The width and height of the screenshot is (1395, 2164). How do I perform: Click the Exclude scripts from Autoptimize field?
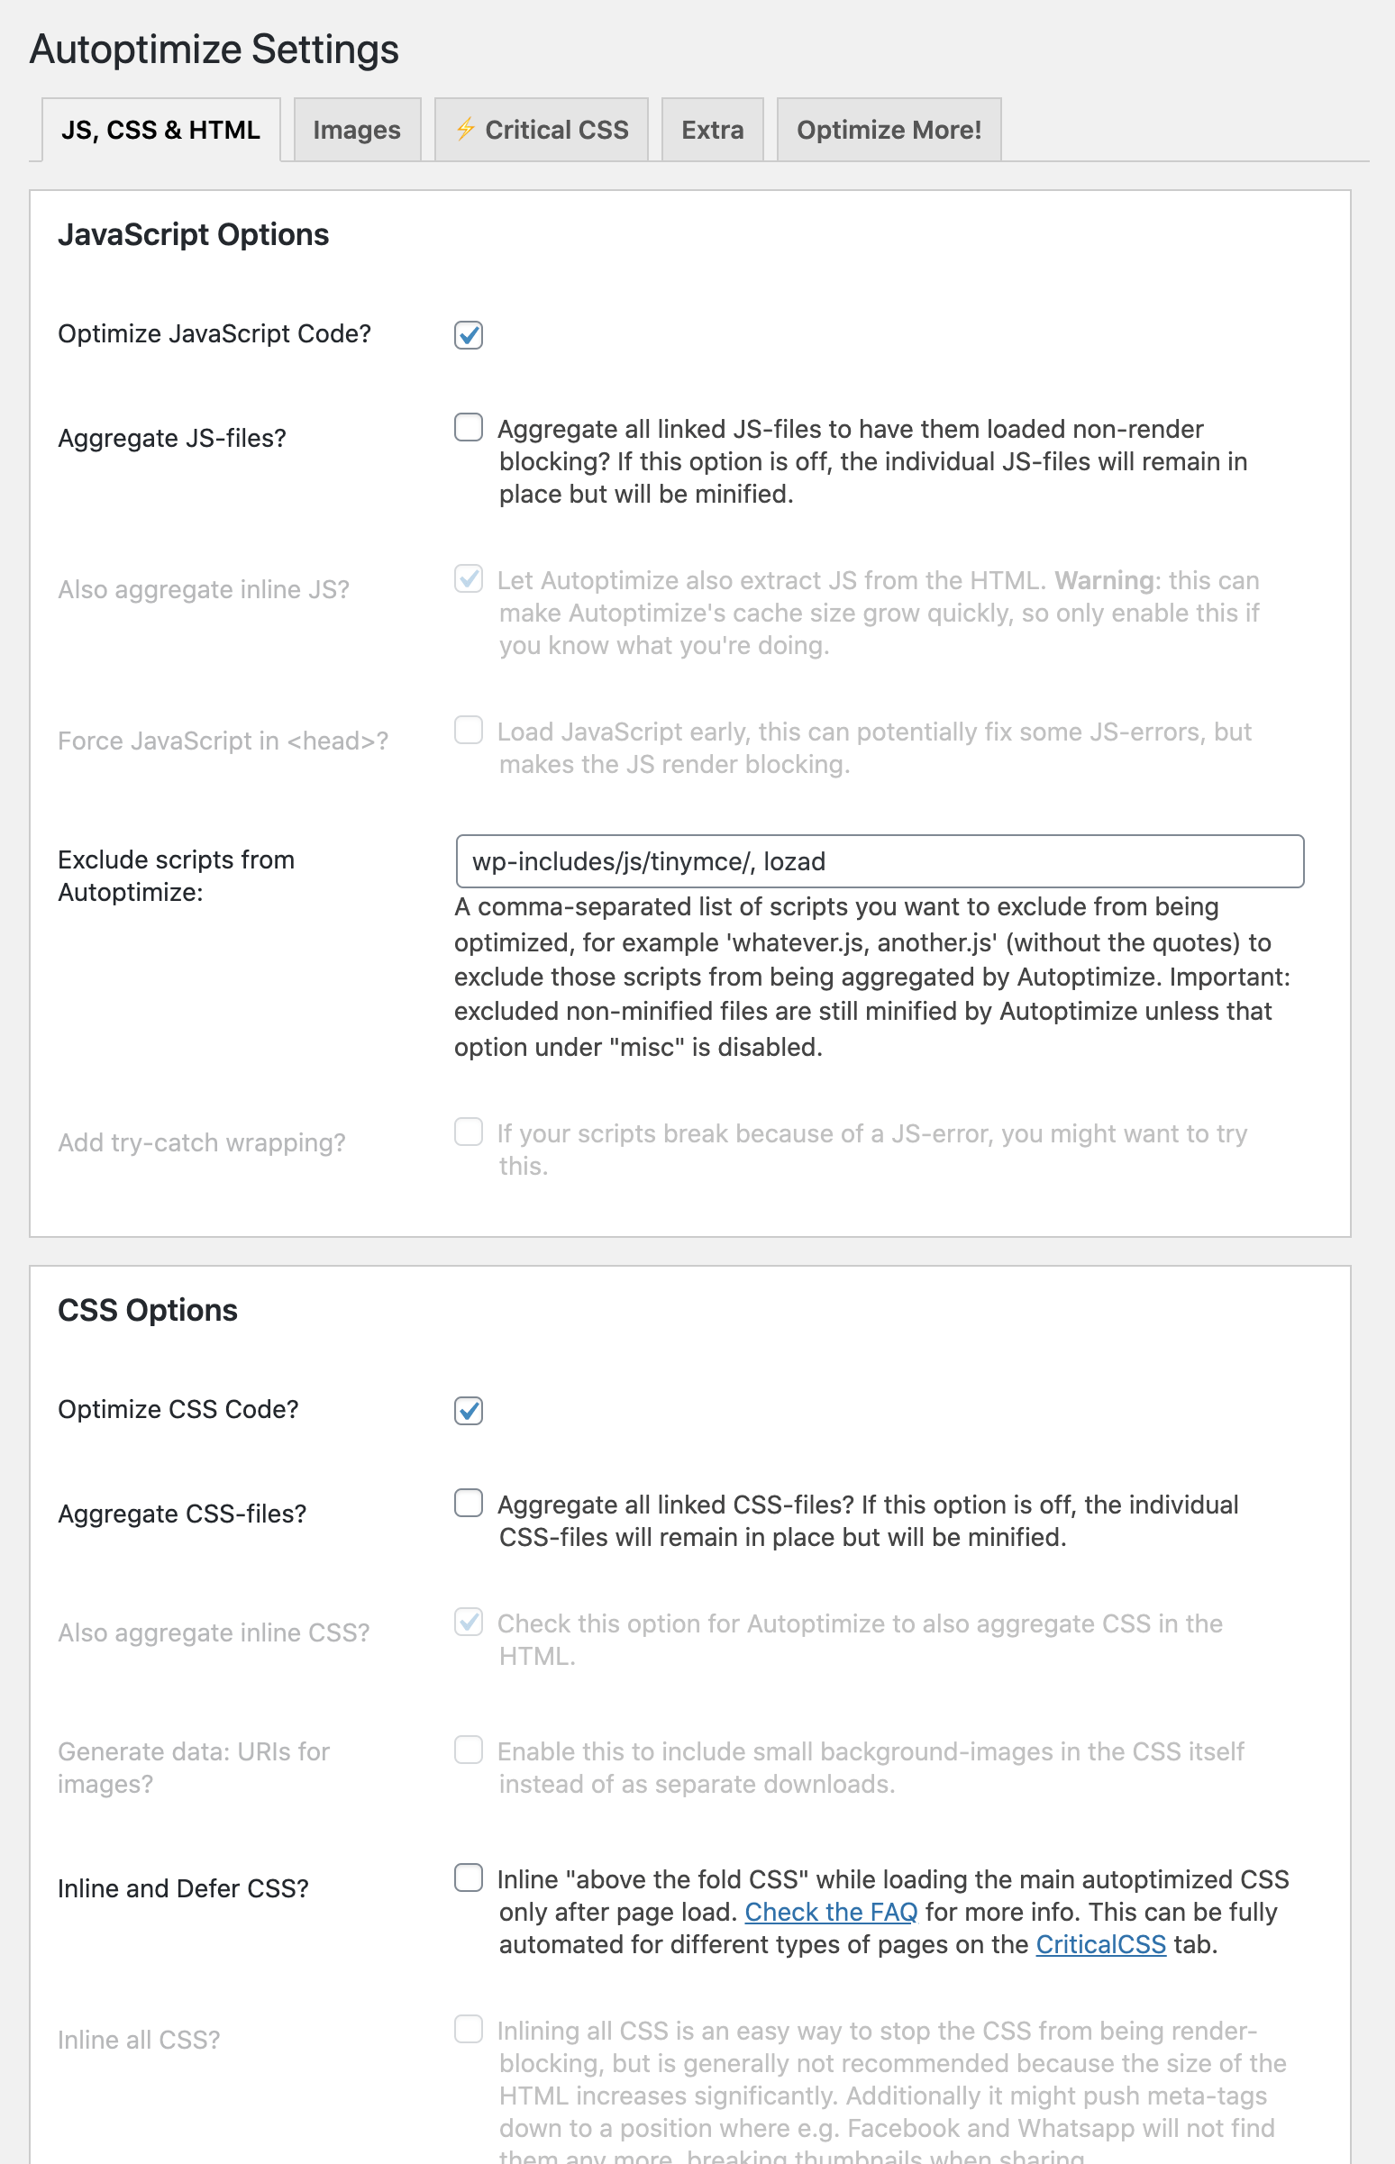(x=880, y=861)
